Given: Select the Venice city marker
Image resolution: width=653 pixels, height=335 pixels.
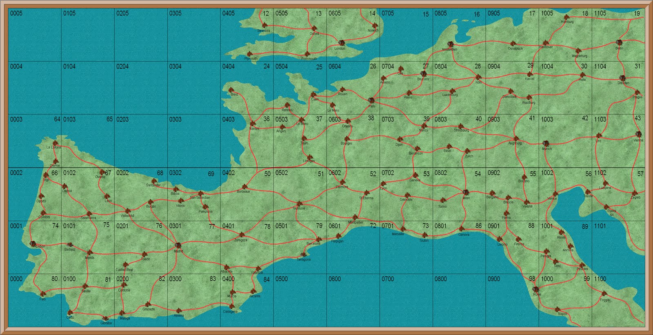Looking at the screenshot, I should (555, 194).
